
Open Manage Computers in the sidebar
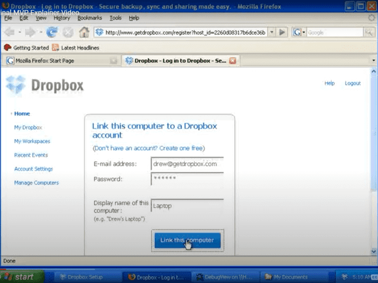pos(36,183)
